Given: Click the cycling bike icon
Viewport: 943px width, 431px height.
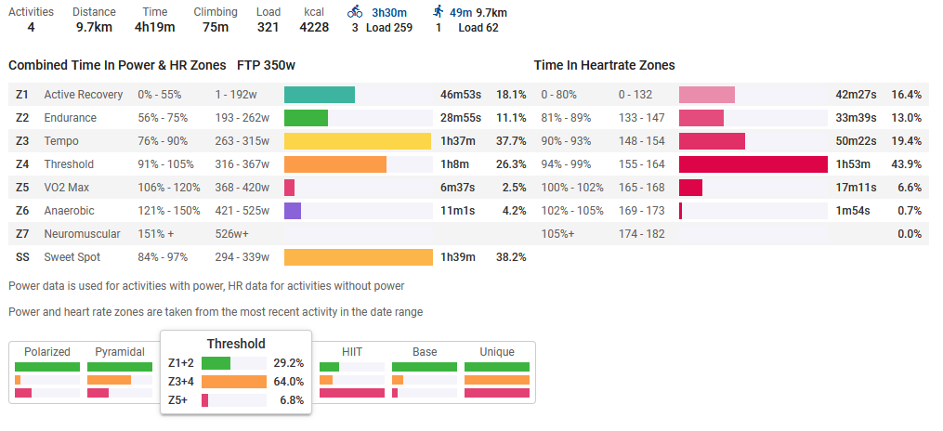Looking at the screenshot, I should tap(355, 12).
